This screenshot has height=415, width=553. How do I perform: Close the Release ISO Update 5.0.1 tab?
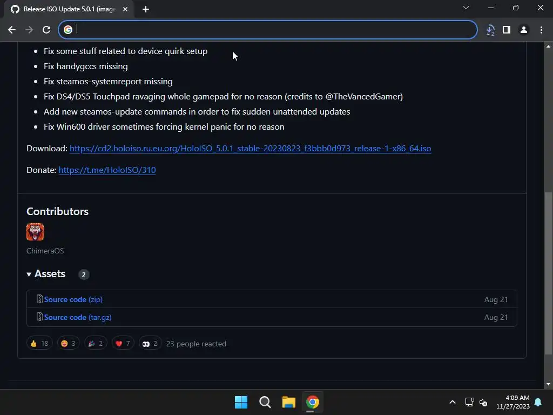point(125,9)
